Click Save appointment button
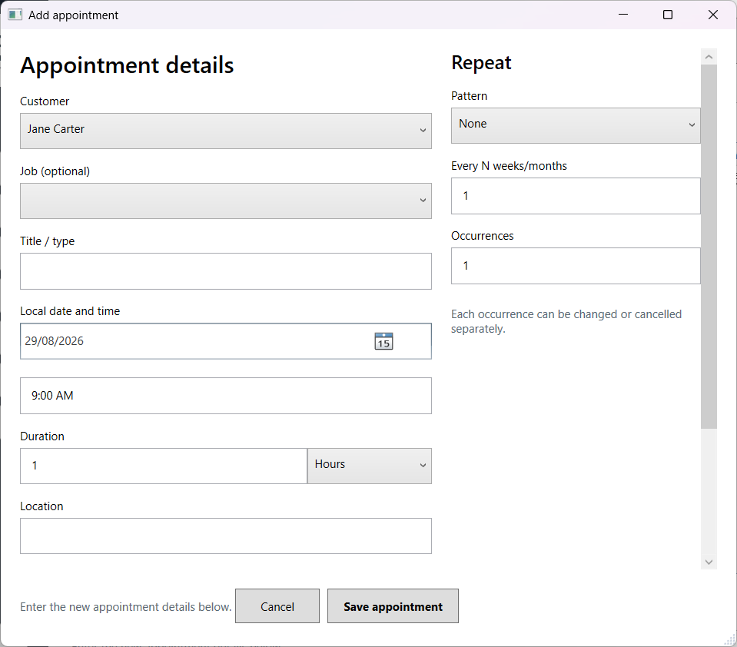Image resolution: width=737 pixels, height=647 pixels. pos(393,606)
